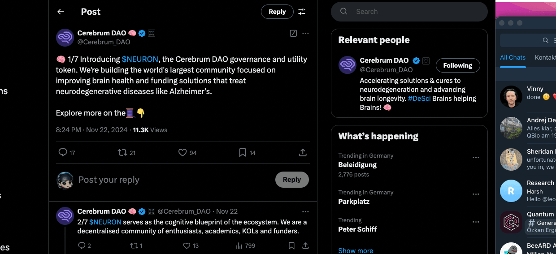
Task: Toggle the Following button for Cerebrum DAO
Action: tap(457, 65)
